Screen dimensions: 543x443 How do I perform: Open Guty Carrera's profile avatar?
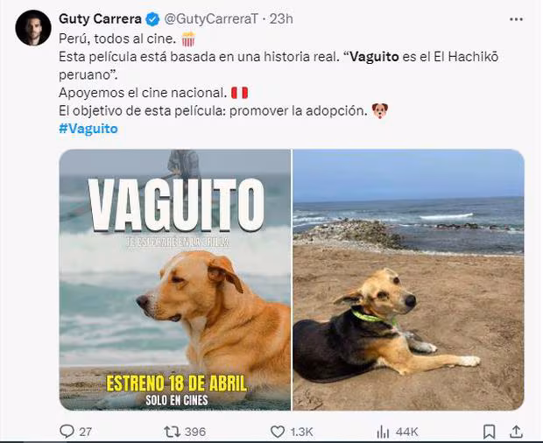[33, 28]
